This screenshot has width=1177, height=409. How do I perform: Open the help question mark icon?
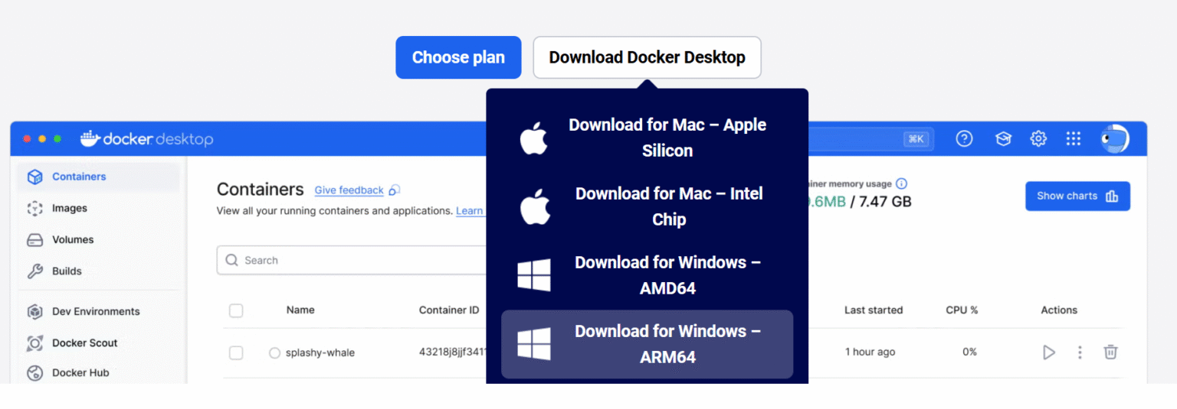pyautogui.click(x=965, y=138)
